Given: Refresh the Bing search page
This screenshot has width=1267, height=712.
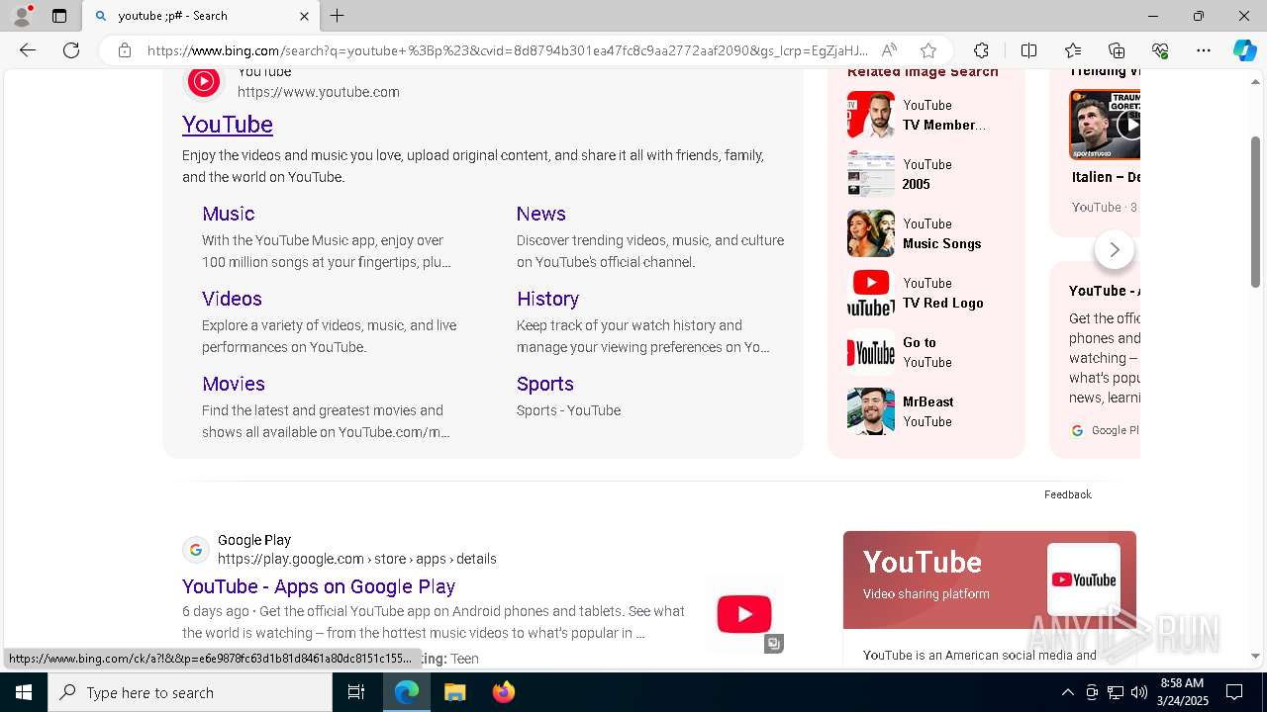Looking at the screenshot, I should click(x=71, y=50).
